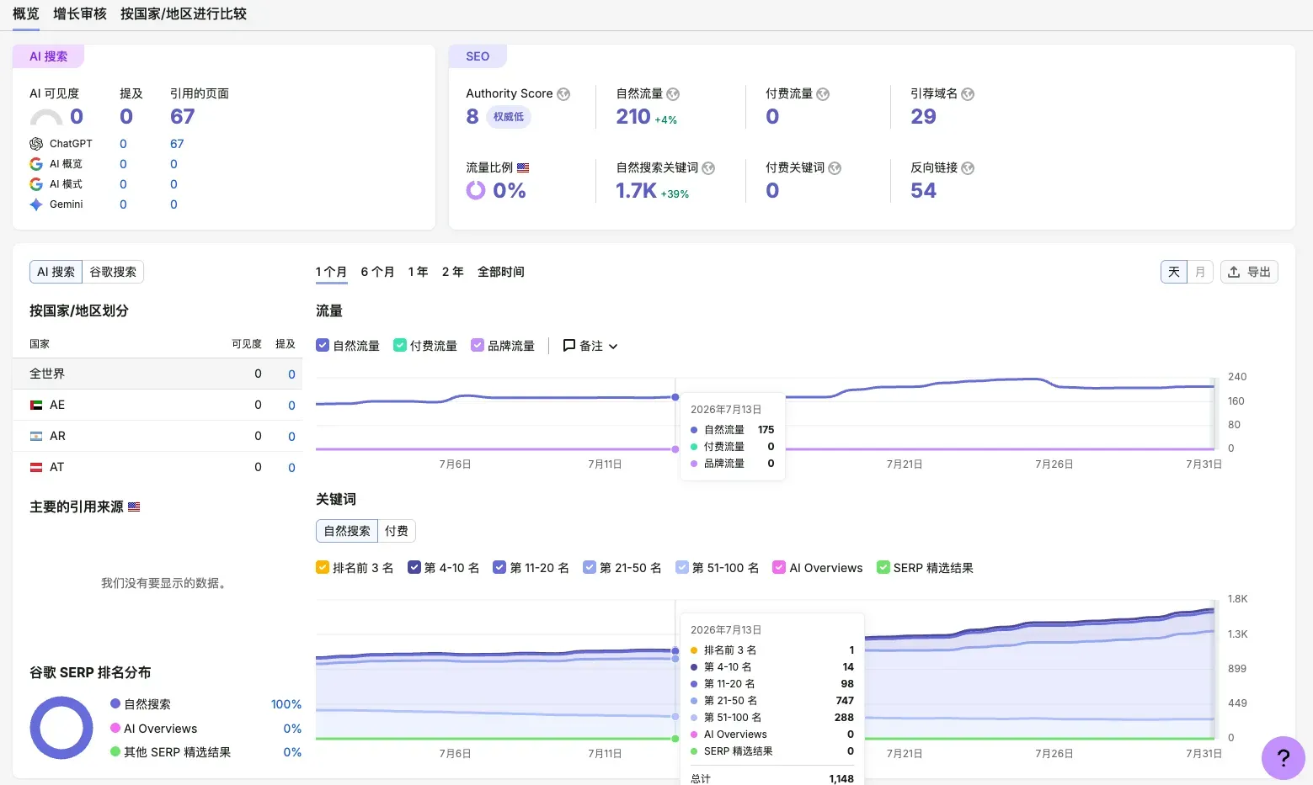Image resolution: width=1313 pixels, height=785 pixels.
Task: Click the 自然搜索 legend color dot
Action: 115,703
